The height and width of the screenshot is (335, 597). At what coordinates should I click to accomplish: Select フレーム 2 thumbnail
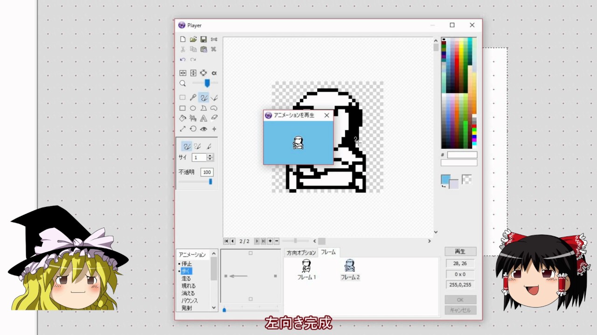pos(350,270)
